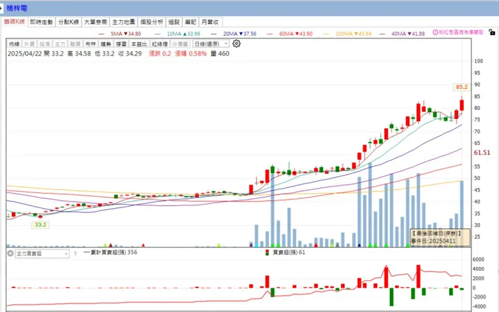Image resolution: width=499 pixels, height=312 pixels.
Task: Click the 量 460 volume value
Action: click(220, 54)
